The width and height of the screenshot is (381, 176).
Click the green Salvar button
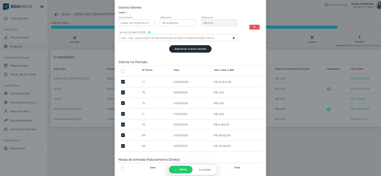point(181,169)
